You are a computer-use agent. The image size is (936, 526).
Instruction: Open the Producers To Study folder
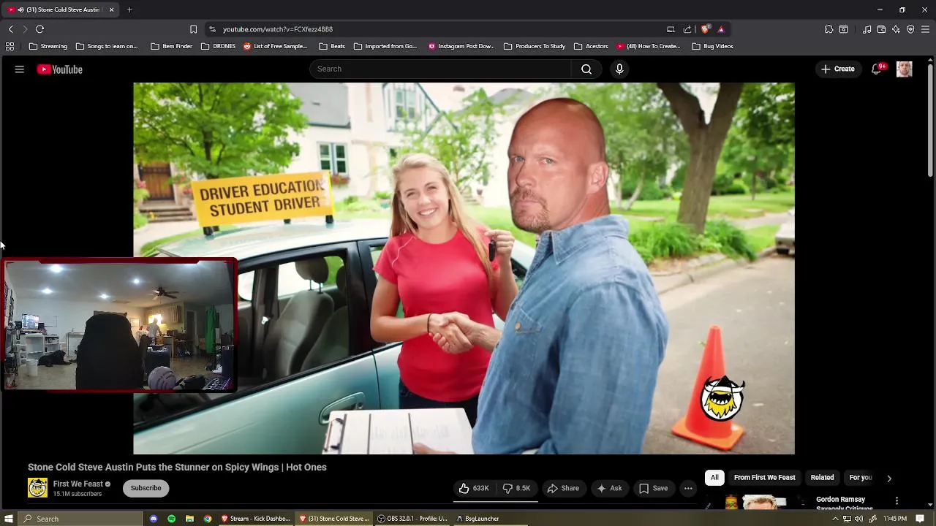[x=535, y=46]
